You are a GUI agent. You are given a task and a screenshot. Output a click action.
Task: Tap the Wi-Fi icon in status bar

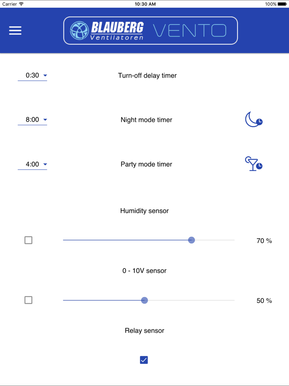[x=21, y=4]
